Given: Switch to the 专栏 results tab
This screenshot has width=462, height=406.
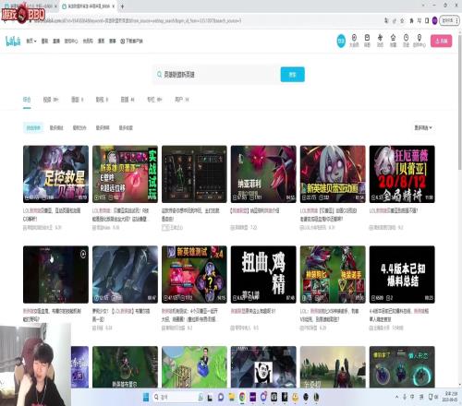Looking at the screenshot, I should click(x=154, y=100).
